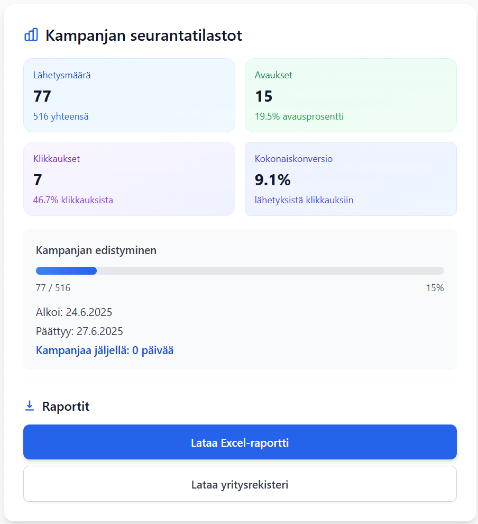Select the Lähetysmäärä statistics card
This screenshot has height=524, width=478.
click(129, 95)
